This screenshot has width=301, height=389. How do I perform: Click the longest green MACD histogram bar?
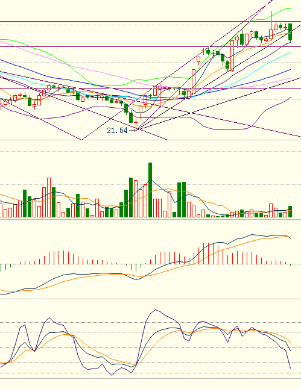tap(136, 268)
